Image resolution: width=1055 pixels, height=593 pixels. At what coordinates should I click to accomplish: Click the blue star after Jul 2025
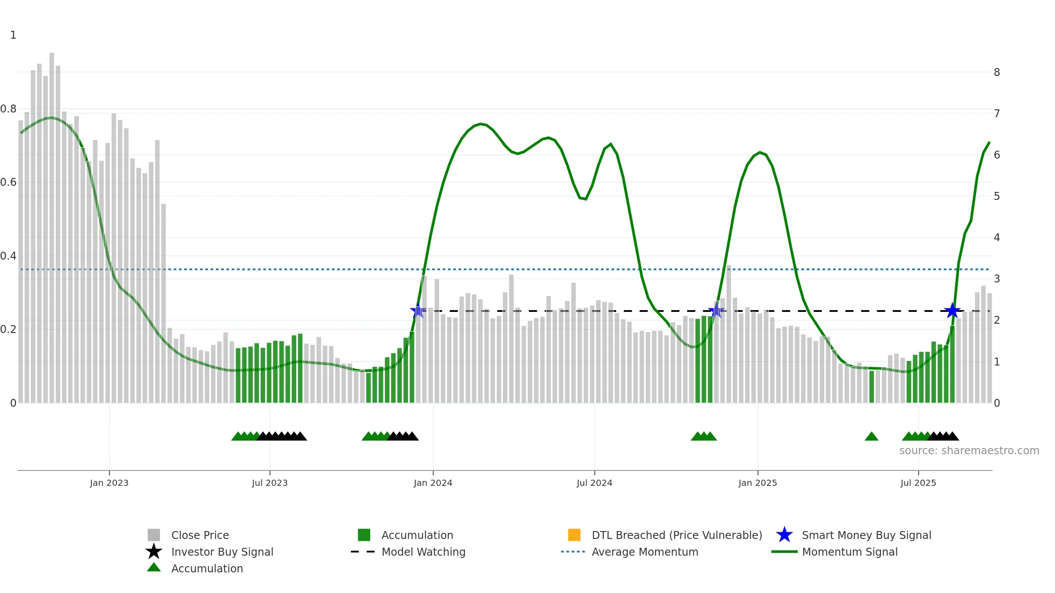click(x=953, y=311)
